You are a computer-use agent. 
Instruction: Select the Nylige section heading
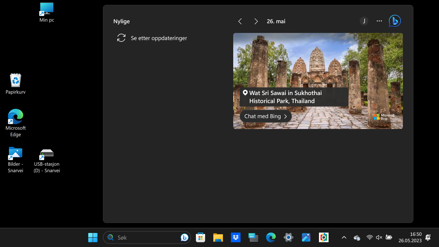(121, 21)
